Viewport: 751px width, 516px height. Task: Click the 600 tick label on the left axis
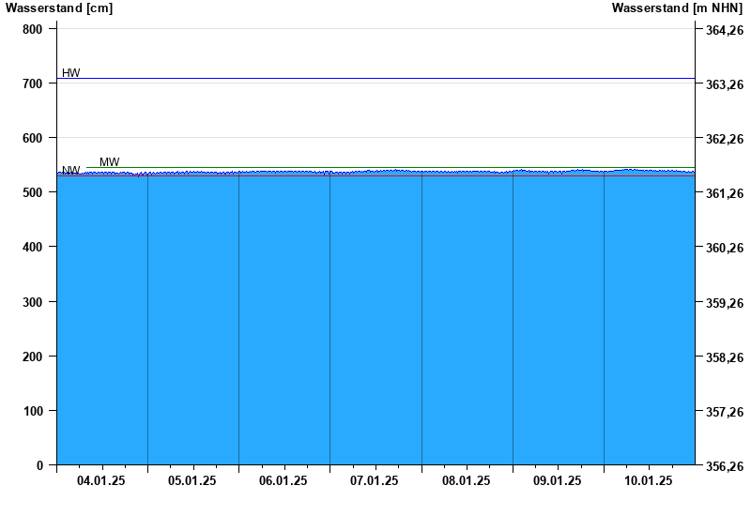(33, 138)
